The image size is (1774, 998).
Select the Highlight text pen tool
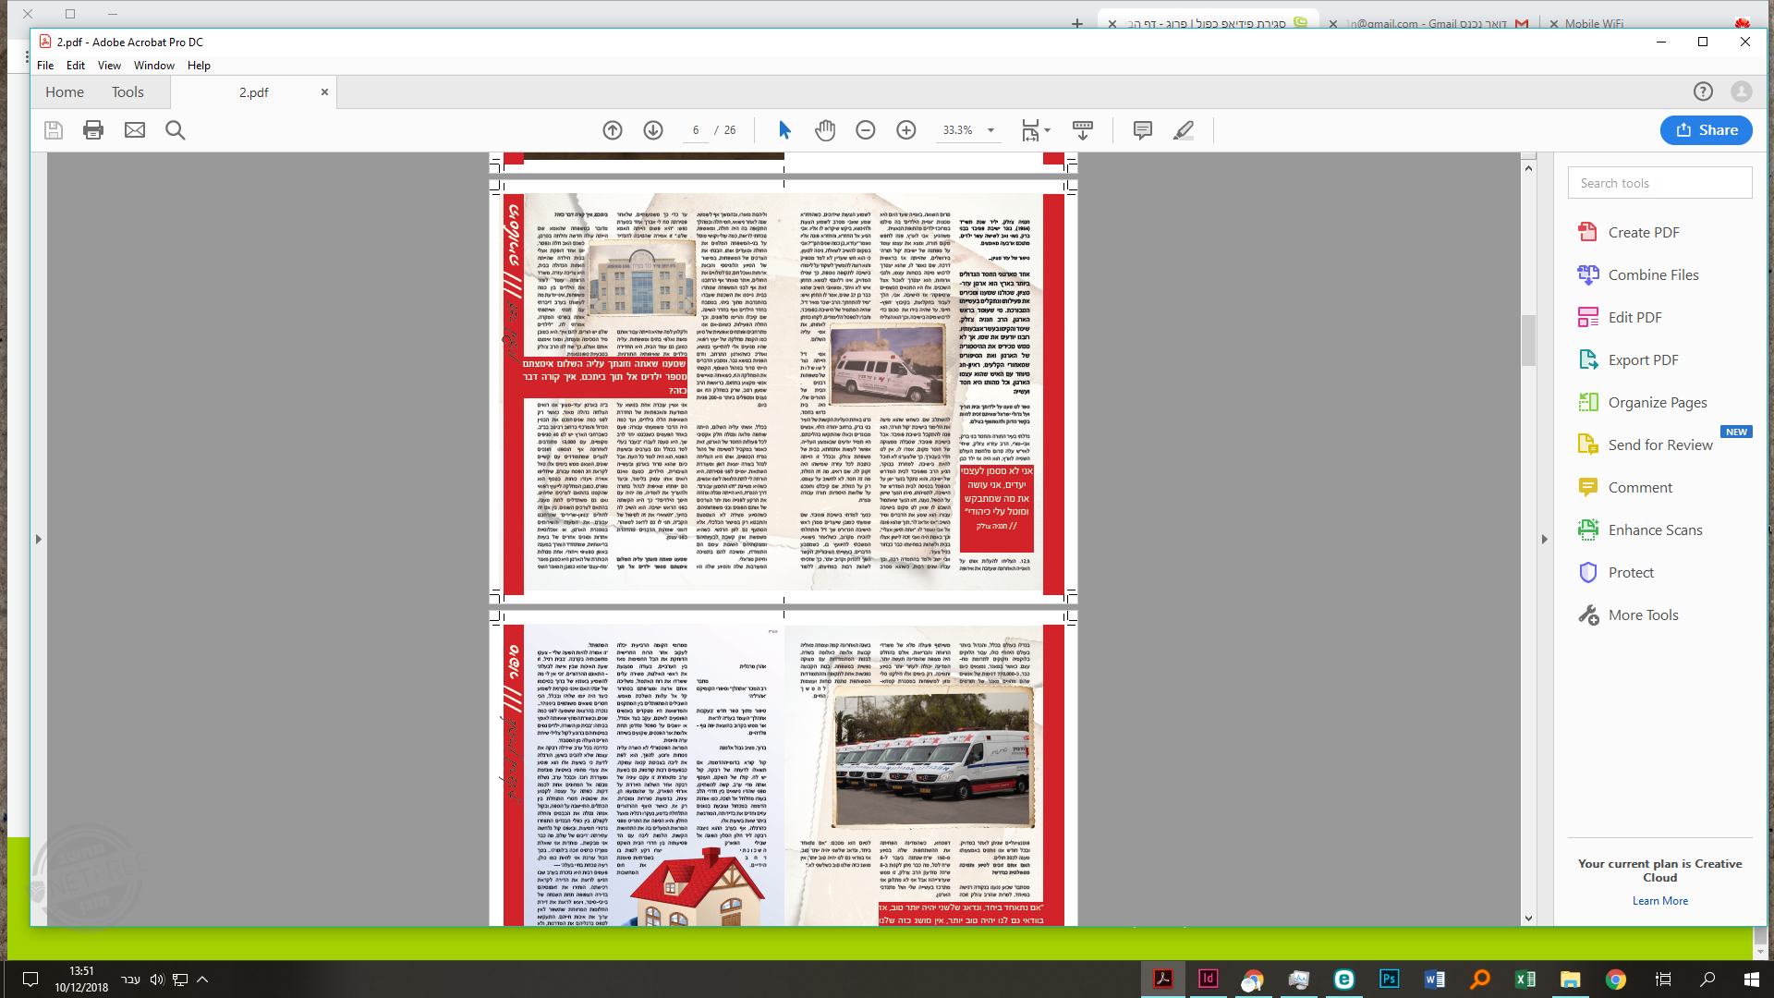click(x=1184, y=130)
